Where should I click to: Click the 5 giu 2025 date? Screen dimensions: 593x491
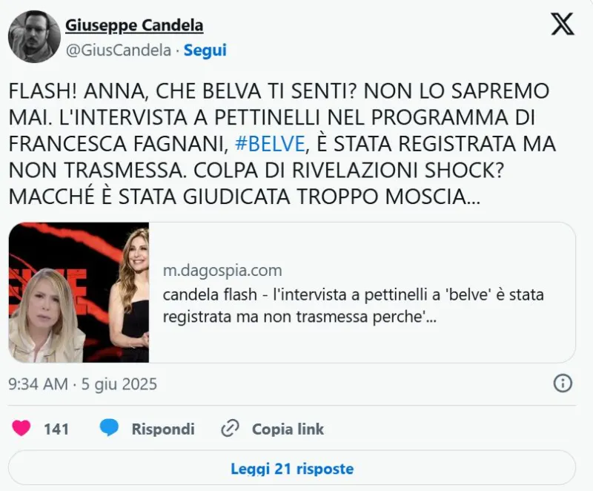click(119, 384)
